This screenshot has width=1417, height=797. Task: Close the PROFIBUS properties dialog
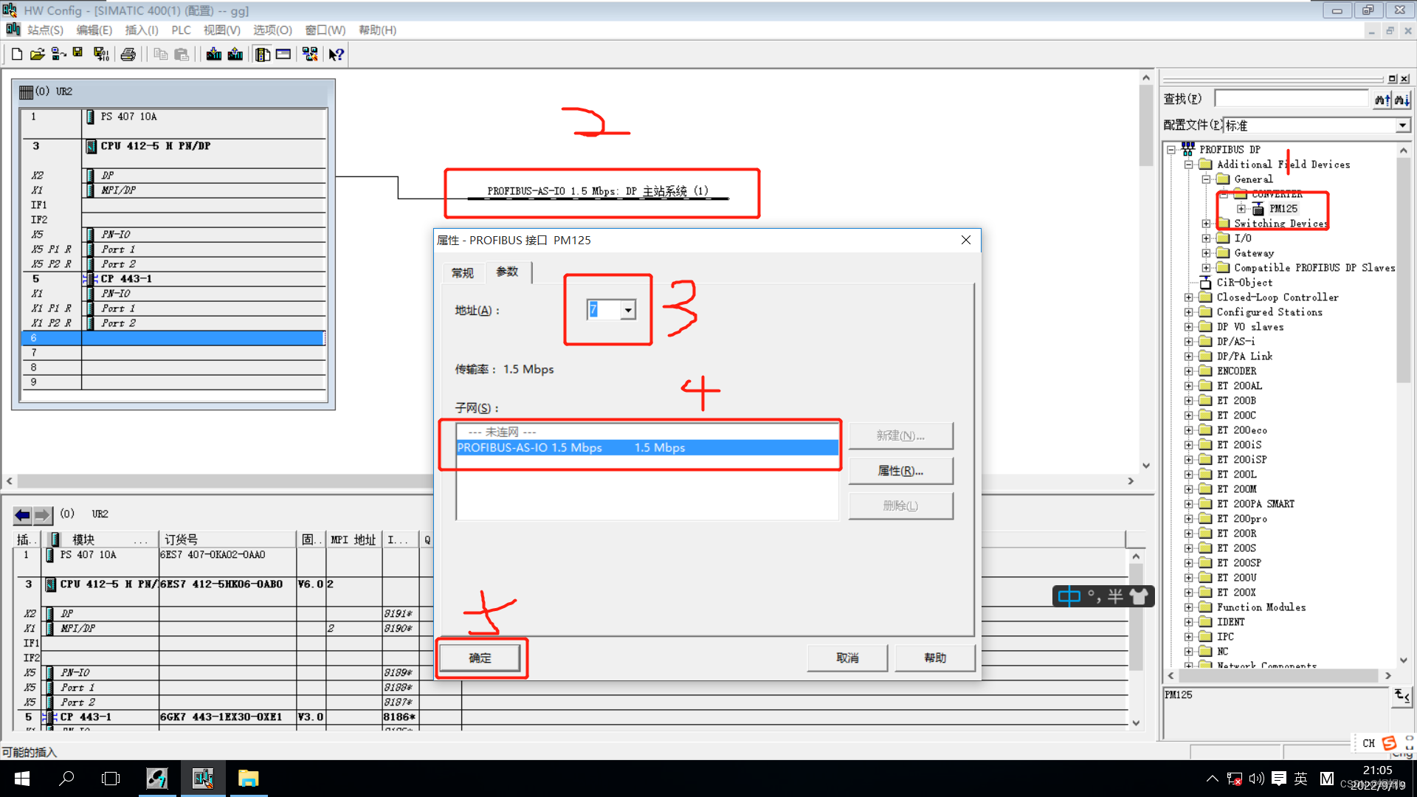coord(965,240)
